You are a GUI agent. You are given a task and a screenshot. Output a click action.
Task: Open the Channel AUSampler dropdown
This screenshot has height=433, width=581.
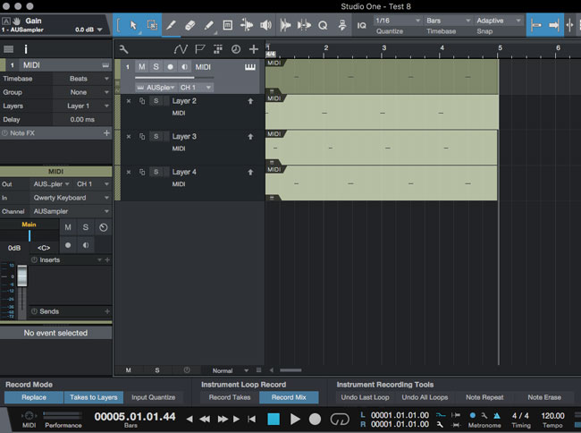tap(71, 211)
